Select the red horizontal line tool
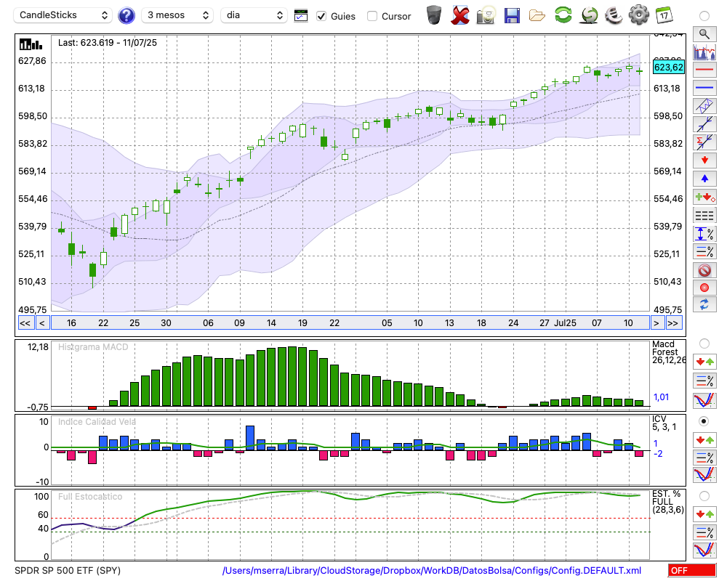The height and width of the screenshot is (581, 727). click(704, 70)
